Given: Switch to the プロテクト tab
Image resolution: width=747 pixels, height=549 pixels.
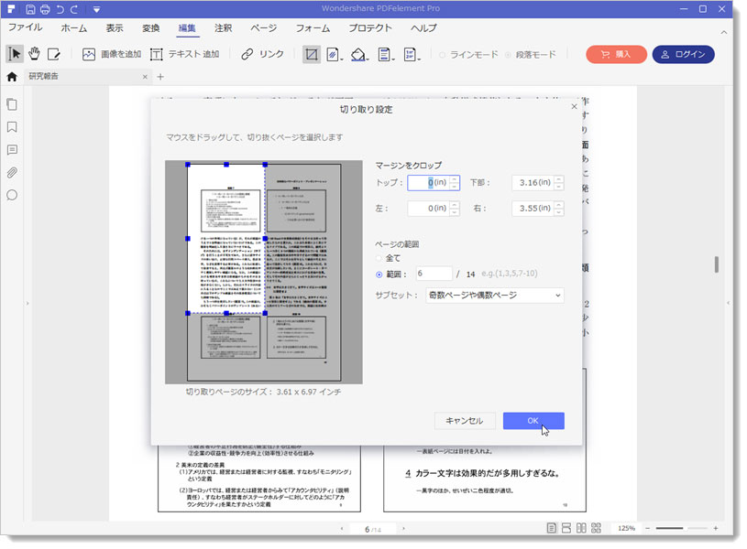Looking at the screenshot, I should [370, 28].
